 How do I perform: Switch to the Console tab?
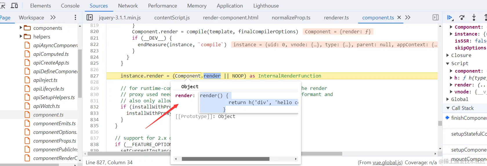point(70,6)
